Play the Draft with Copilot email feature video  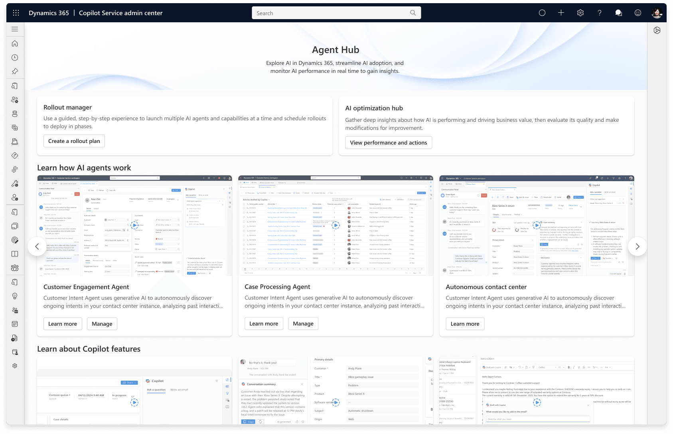(x=537, y=403)
